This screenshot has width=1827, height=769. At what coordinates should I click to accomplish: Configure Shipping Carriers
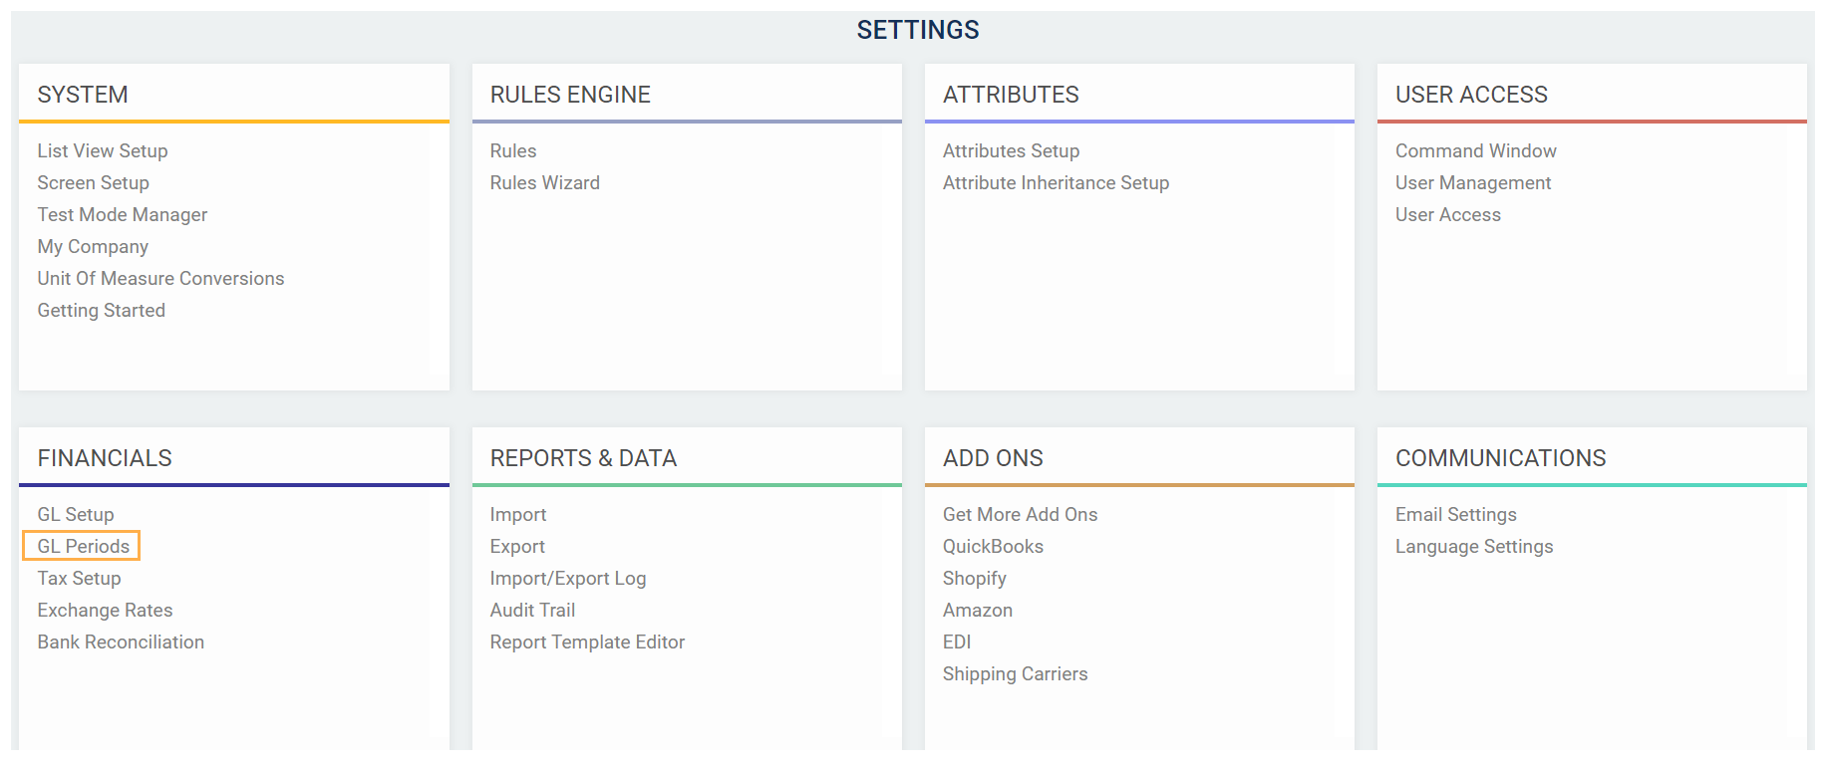(x=1015, y=673)
